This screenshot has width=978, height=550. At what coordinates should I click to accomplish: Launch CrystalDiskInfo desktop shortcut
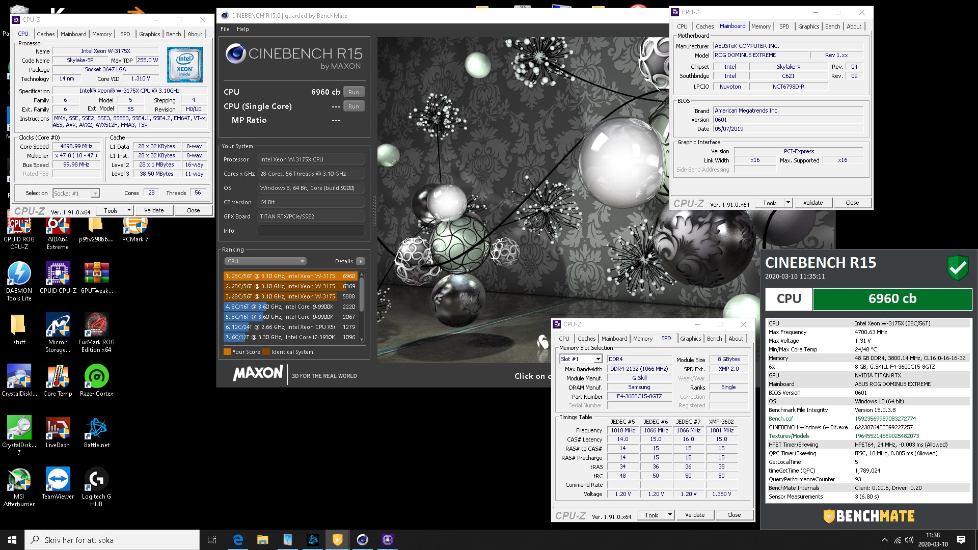click(19, 380)
